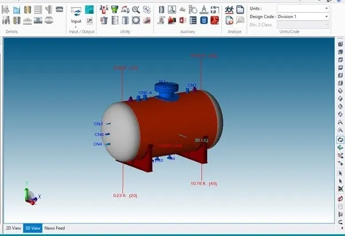Select the magnifier search icon in Utility
This screenshot has height=236, width=345.
136,10
